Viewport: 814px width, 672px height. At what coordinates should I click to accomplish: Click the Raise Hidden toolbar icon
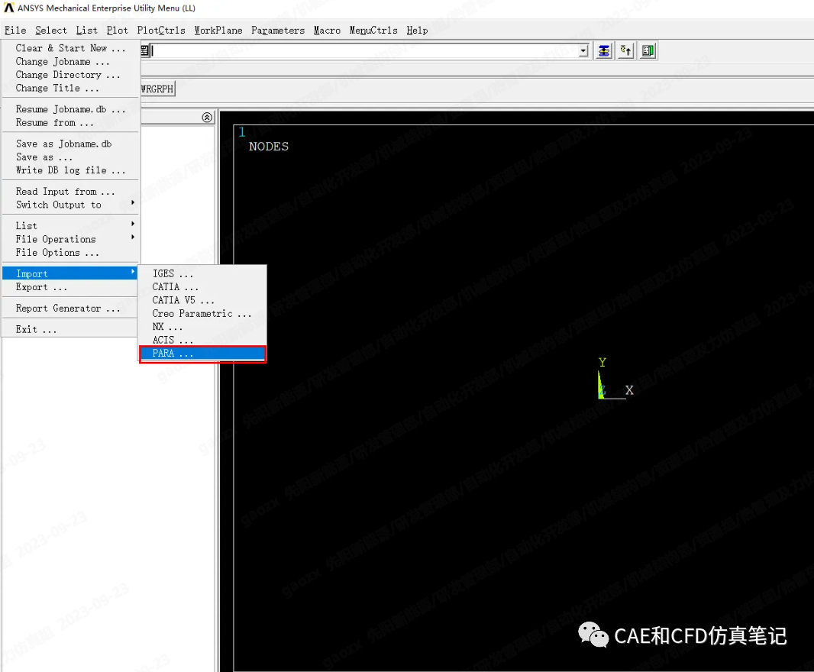pos(604,51)
